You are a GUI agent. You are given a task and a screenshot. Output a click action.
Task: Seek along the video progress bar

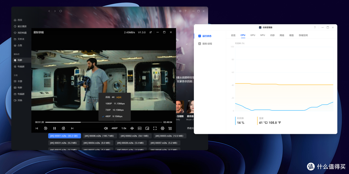click(103, 122)
